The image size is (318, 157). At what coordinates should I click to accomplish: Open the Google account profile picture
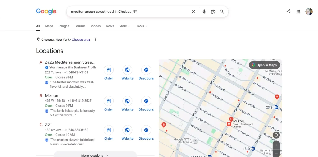click(309, 12)
